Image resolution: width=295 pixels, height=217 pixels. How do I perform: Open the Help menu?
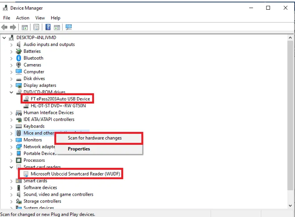tap(56, 18)
